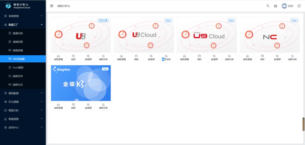The width and height of the screenshot is (305, 145).
Task: Go to 数据仓库 in the sidebar
Action: click(23, 33)
